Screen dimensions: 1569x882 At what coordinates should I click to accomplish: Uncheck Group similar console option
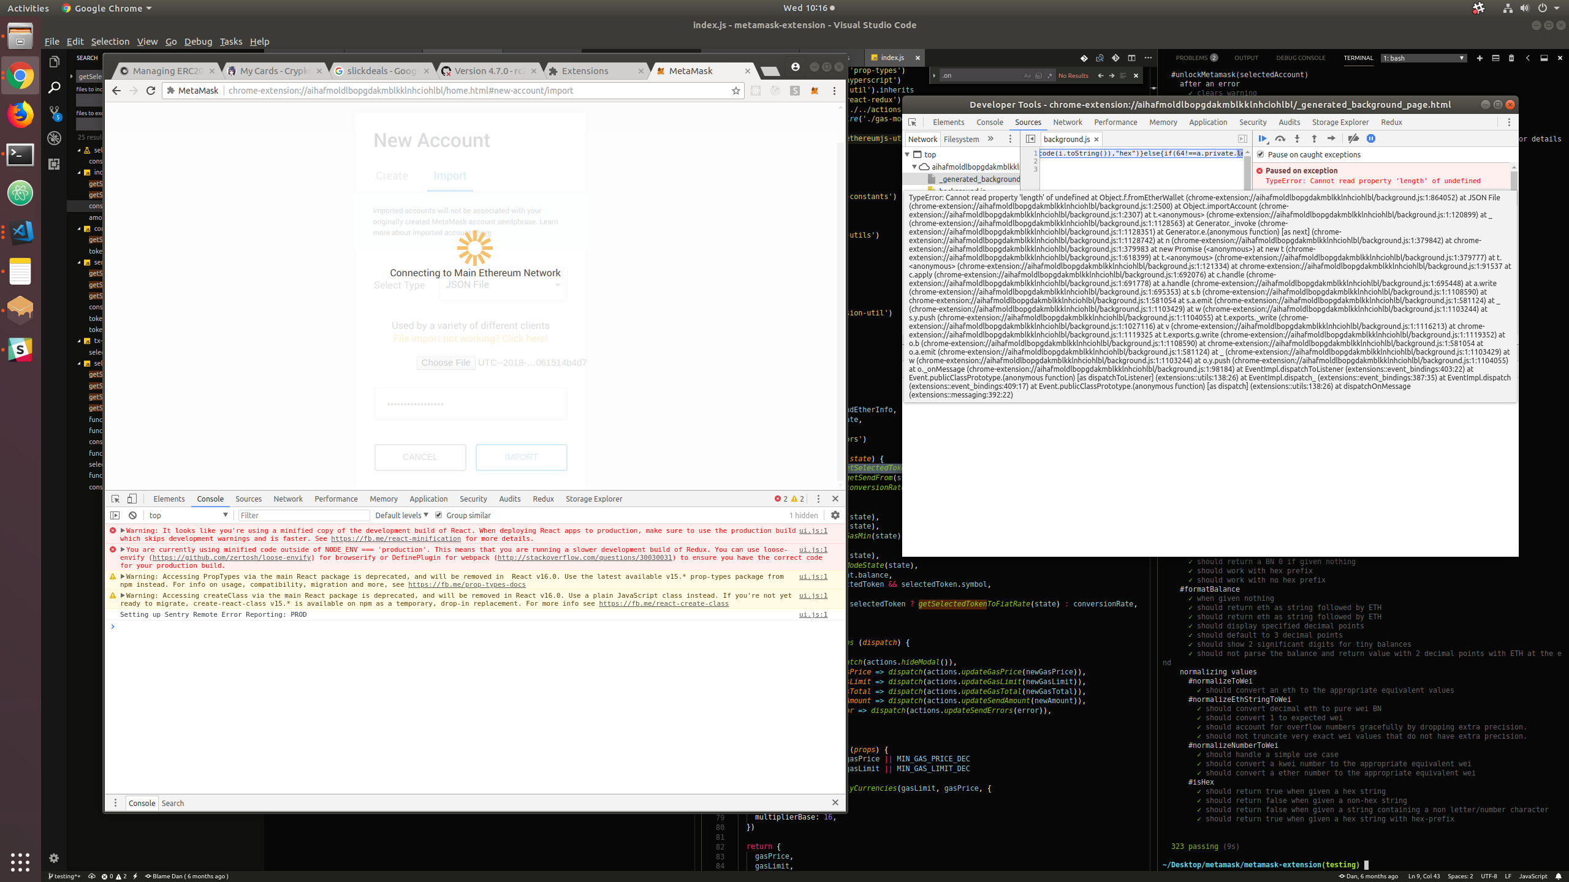(439, 515)
